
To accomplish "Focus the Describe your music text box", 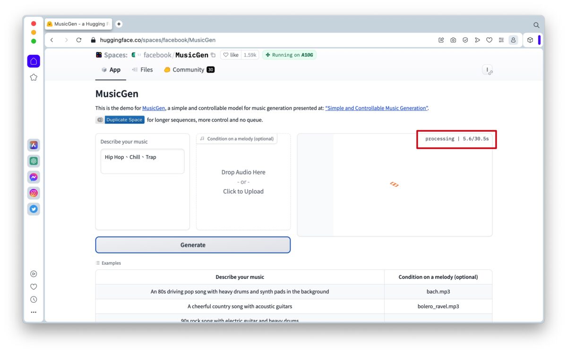I will 142,161.
